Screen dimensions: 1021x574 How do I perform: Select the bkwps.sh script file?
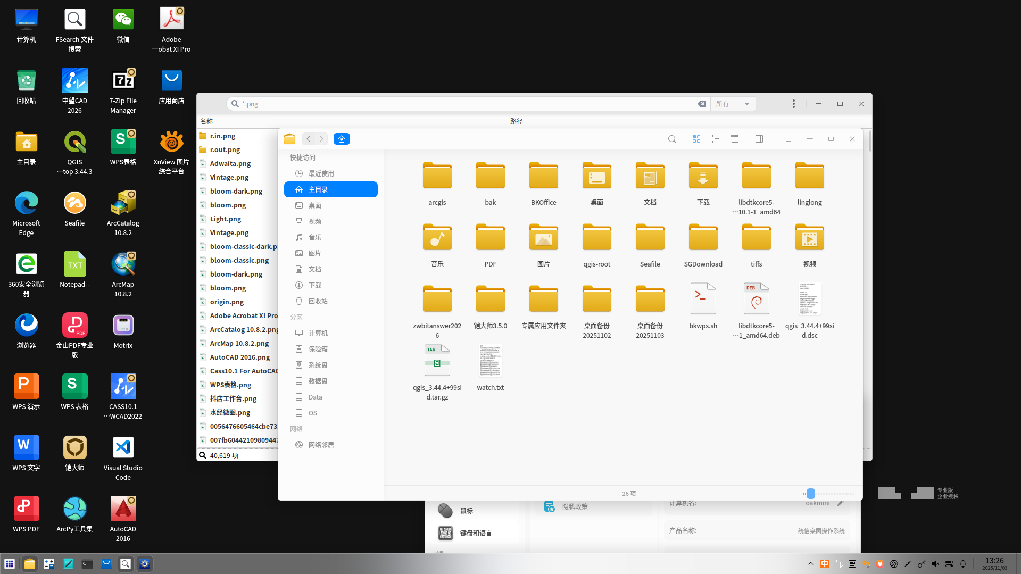tap(703, 306)
